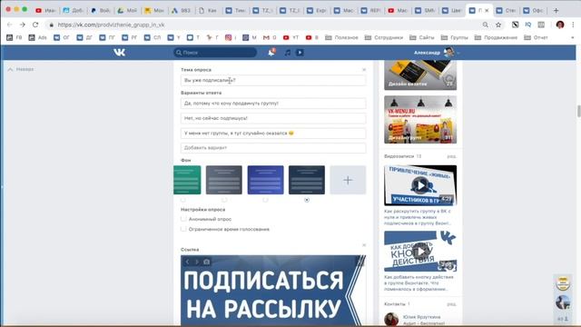The height and width of the screenshot is (327, 581).
Task: Open the Александр profile dropdown
Action: [x=437, y=53]
